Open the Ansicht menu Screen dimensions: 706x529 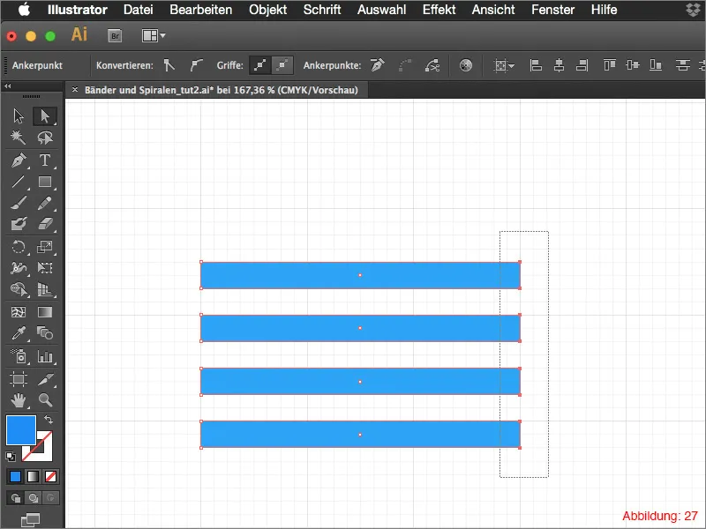pyautogui.click(x=493, y=10)
